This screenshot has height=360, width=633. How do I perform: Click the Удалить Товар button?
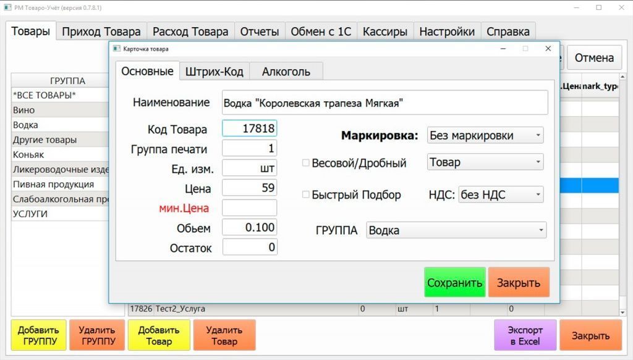click(224, 335)
